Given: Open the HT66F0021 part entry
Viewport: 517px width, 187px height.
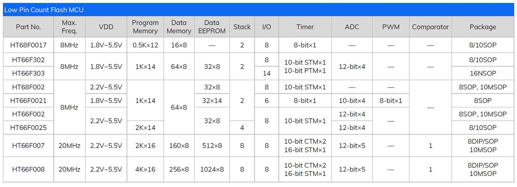Looking at the screenshot, I should pyautogui.click(x=28, y=101).
